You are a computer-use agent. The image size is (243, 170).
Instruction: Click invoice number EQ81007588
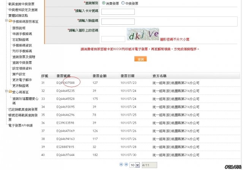pos(65,83)
